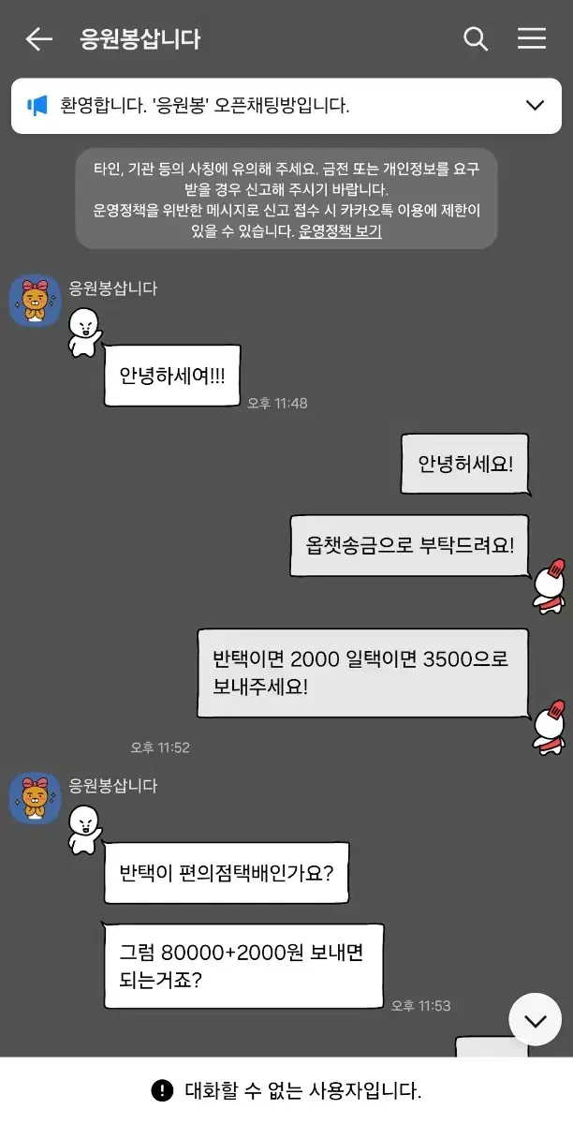Select the 80000+2000원 message bubble
This screenshot has height=1124, width=573.
[x=243, y=966]
